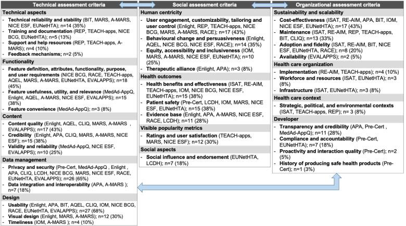Image resolution: width=406 pixels, height=226 pixels.
Task: Click the 'Health care context' heading
Action: point(297,98)
